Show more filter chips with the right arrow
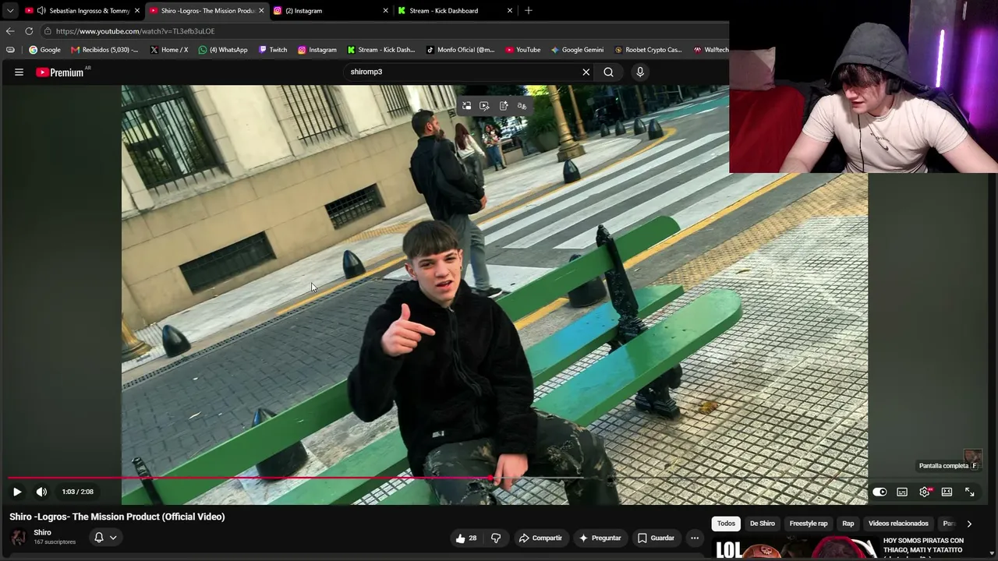Image resolution: width=998 pixels, height=561 pixels. click(x=969, y=524)
